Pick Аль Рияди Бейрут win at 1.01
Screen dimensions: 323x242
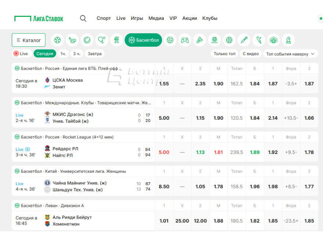pos(164,221)
